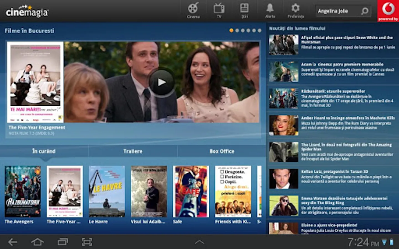The image size is (399, 249).
Task: Open Emma Watson Bling Ring article
Action: pos(332,206)
